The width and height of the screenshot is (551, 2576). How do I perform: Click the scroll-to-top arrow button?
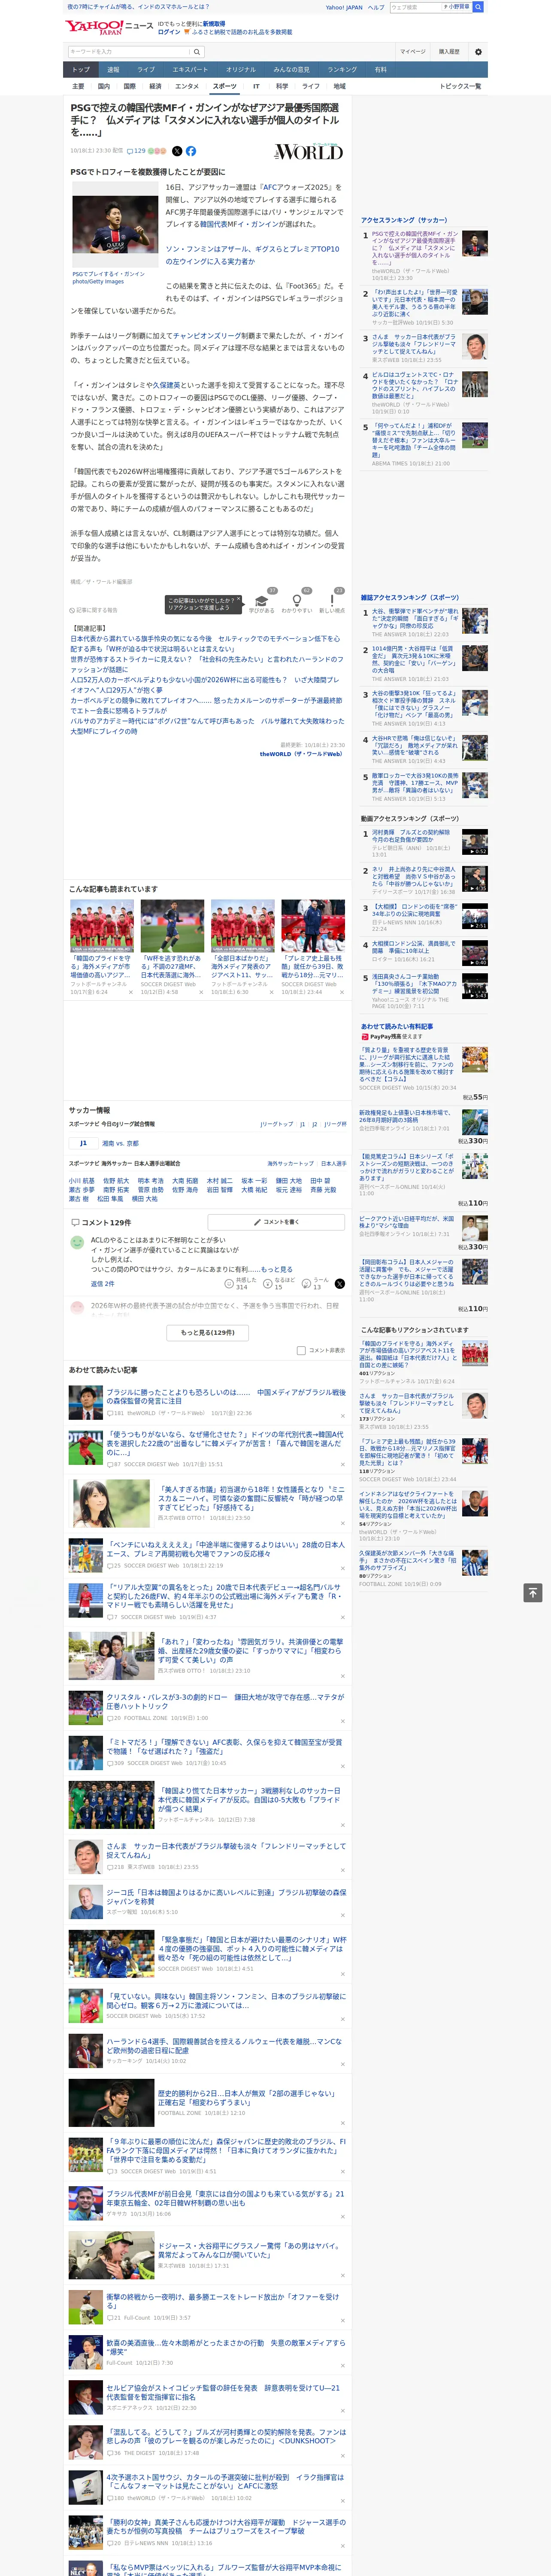coord(533,1593)
